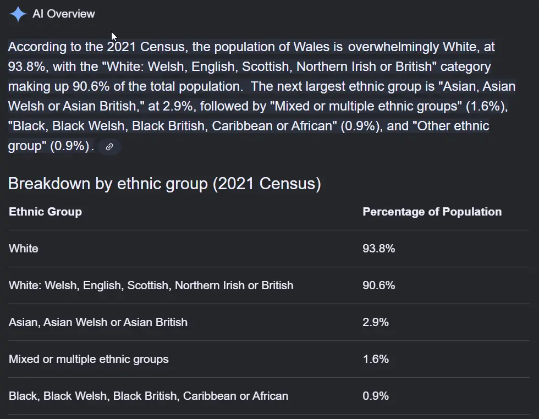Image resolution: width=539 pixels, height=419 pixels.
Task: Click the AI Overview title text
Action: pos(64,14)
